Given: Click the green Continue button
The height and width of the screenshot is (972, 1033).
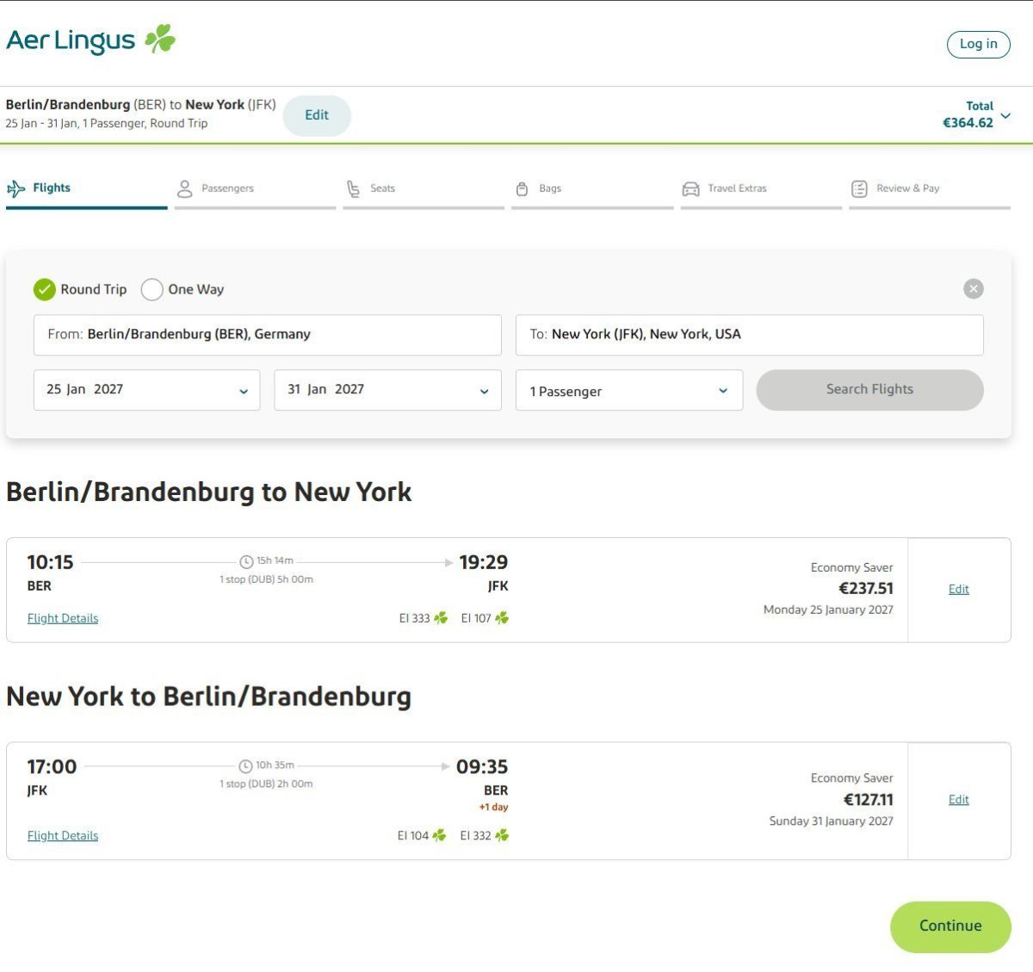Looking at the screenshot, I should tap(950, 926).
